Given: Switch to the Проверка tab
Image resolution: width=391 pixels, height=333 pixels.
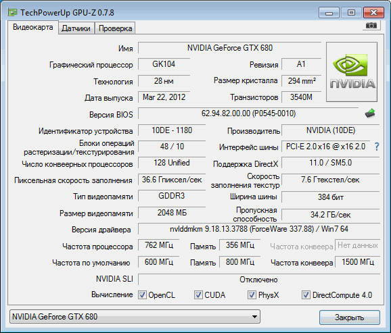Looking at the screenshot, I should pyautogui.click(x=115, y=28).
